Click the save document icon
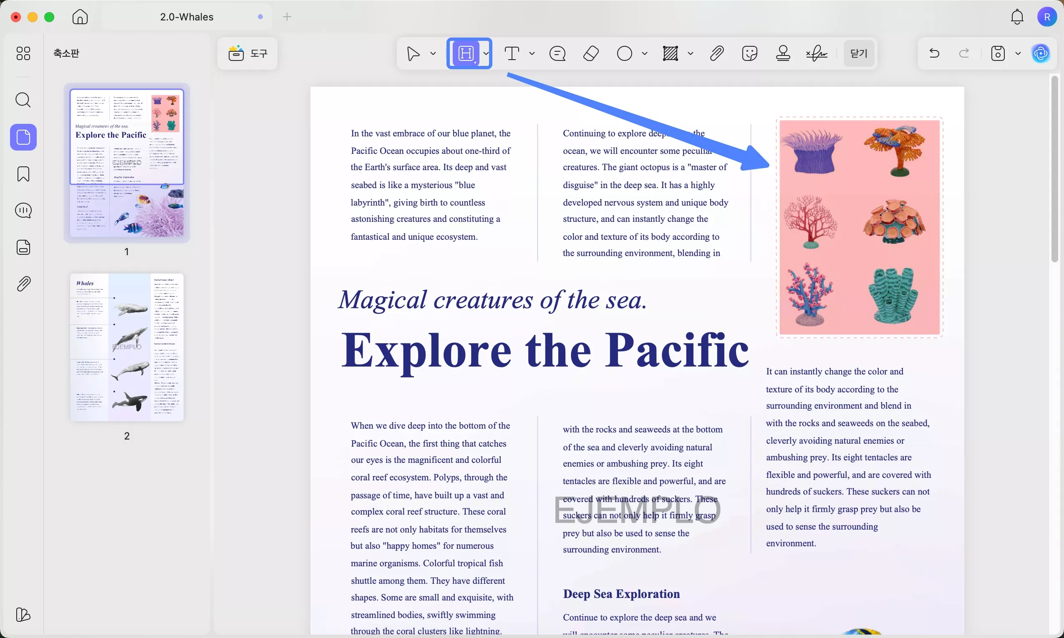Image resolution: width=1064 pixels, height=638 pixels. 998,53
